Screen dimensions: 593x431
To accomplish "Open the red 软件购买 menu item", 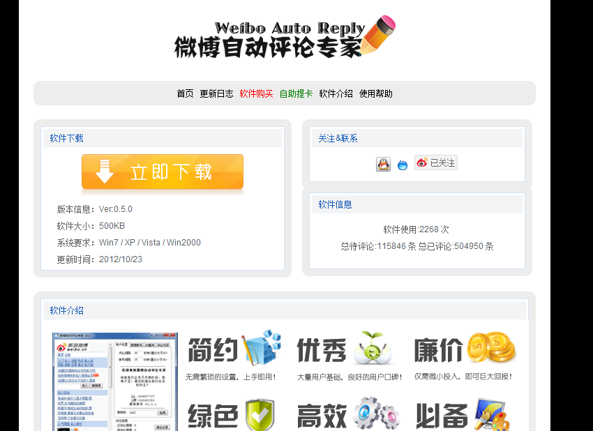I will (x=257, y=93).
